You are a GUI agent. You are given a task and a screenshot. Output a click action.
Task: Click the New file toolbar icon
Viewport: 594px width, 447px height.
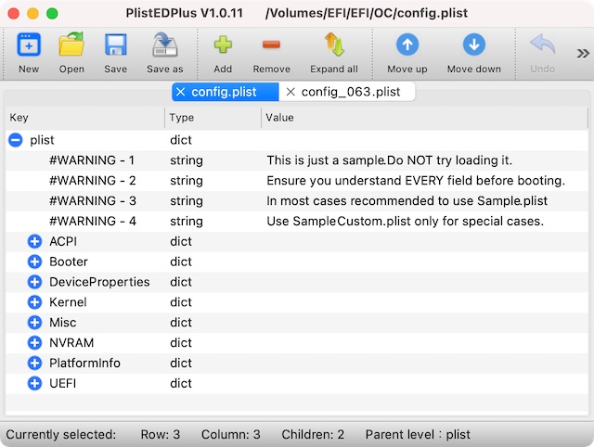[x=29, y=45]
